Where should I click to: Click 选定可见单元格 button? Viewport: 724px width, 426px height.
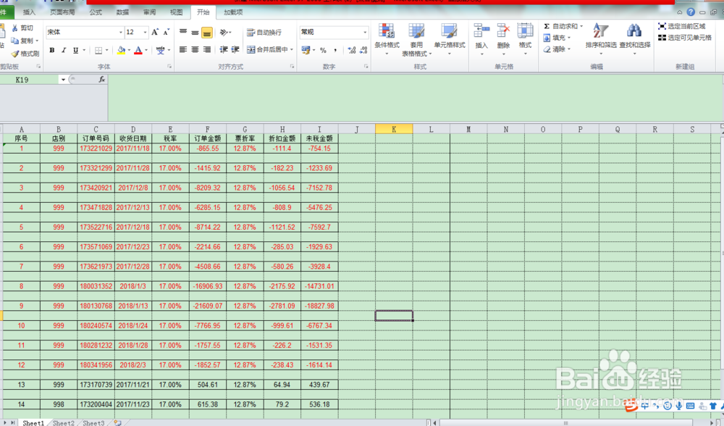coord(685,38)
